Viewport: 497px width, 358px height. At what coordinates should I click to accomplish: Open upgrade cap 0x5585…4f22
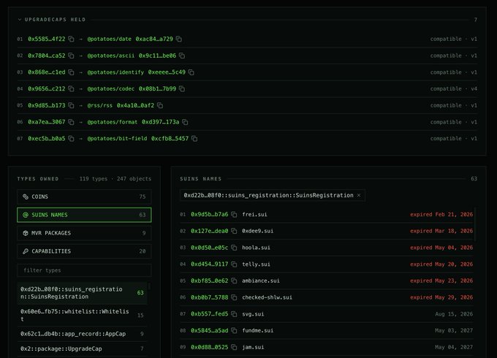pos(47,39)
